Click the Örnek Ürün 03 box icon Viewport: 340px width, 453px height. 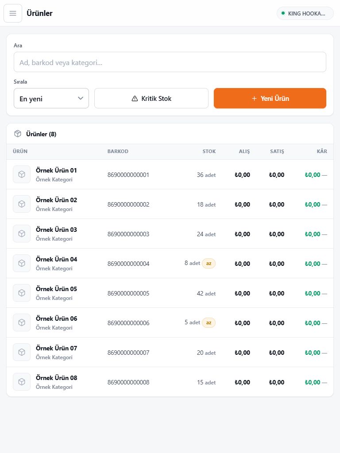[22, 234]
